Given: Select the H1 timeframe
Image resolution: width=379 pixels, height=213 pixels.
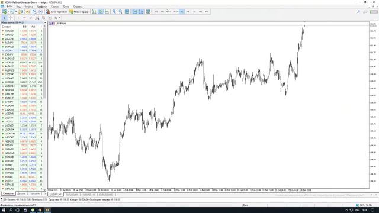Looking at the screenshot, I should [182, 12].
